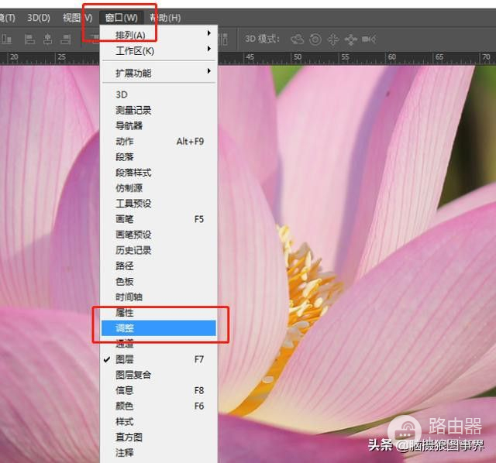Screen dimensions: 496x463
Task: Open the 色板 (Swatches) panel entry
Action: pos(125,281)
